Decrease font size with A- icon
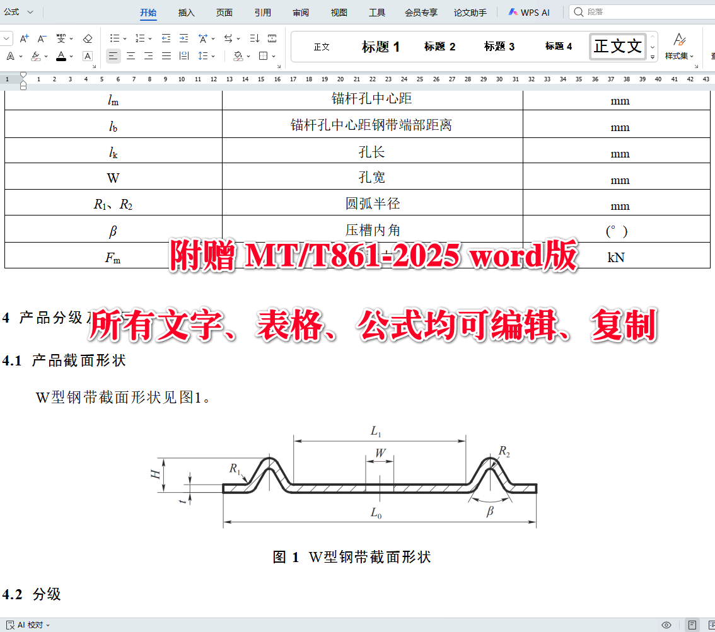Viewport: 715px width, 632px height. tap(42, 38)
